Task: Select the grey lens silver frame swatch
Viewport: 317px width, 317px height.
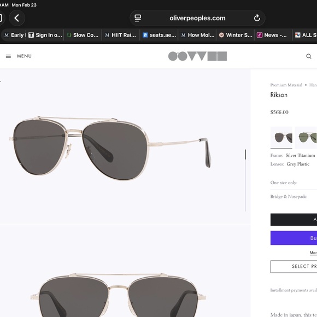Action: [281, 138]
